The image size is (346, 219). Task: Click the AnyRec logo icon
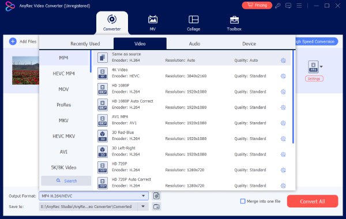(10, 6)
